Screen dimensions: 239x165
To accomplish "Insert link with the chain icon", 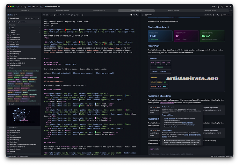I will tap(72, 15).
